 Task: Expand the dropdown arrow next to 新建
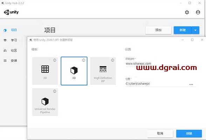[x=195, y=30]
